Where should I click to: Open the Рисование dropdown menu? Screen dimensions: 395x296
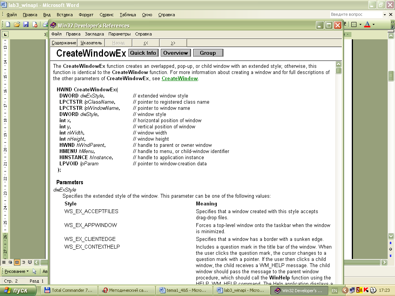point(17,271)
